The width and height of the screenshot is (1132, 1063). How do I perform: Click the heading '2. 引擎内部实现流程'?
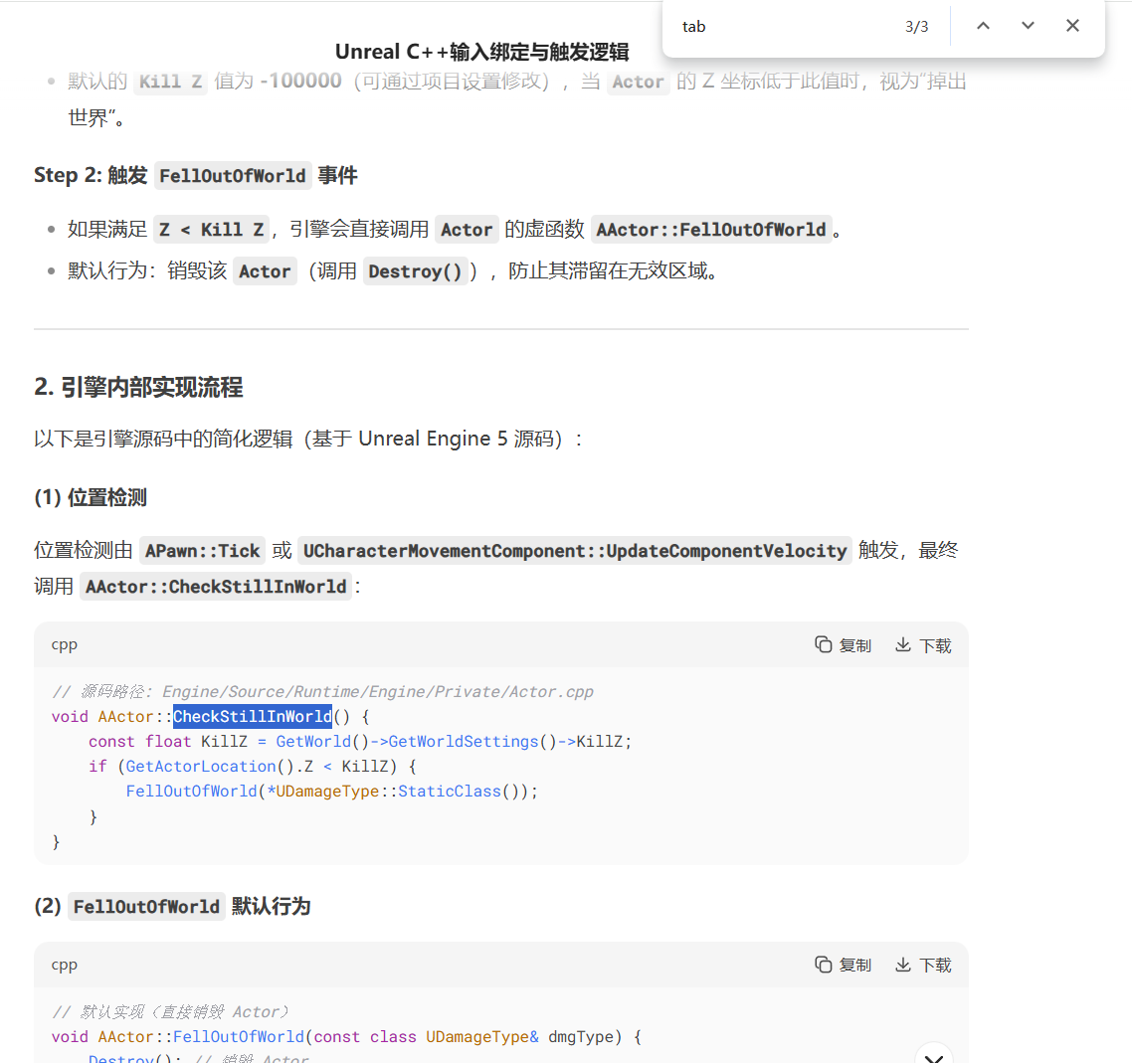coord(138,388)
